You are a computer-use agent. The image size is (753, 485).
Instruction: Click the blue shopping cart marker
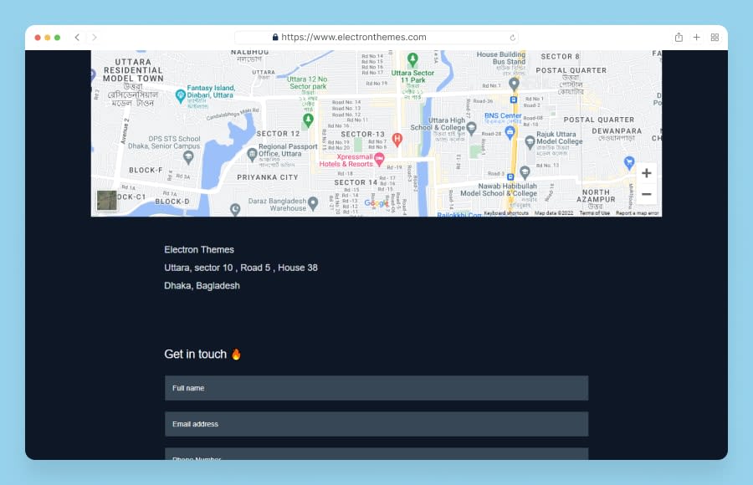pos(629,162)
